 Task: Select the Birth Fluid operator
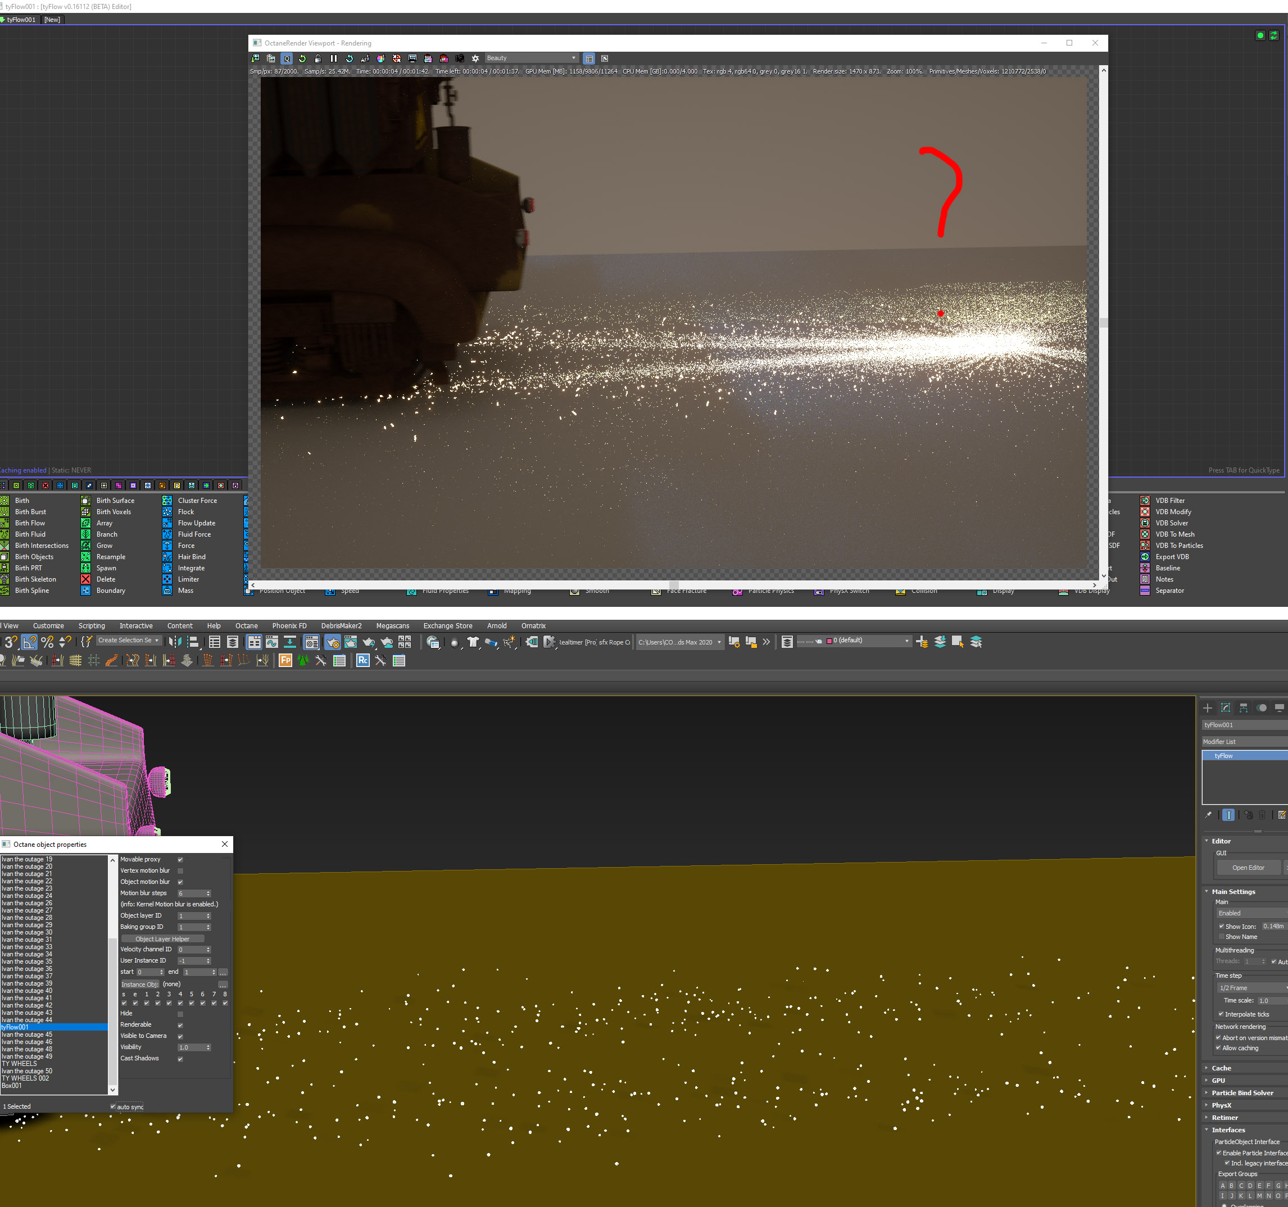(x=30, y=534)
